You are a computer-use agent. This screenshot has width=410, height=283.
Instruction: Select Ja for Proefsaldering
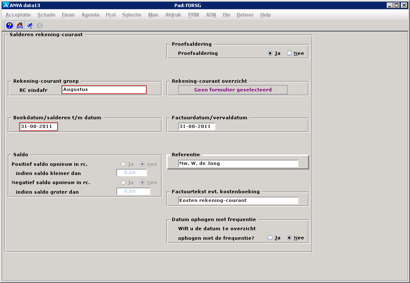click(x=271, y=53)
